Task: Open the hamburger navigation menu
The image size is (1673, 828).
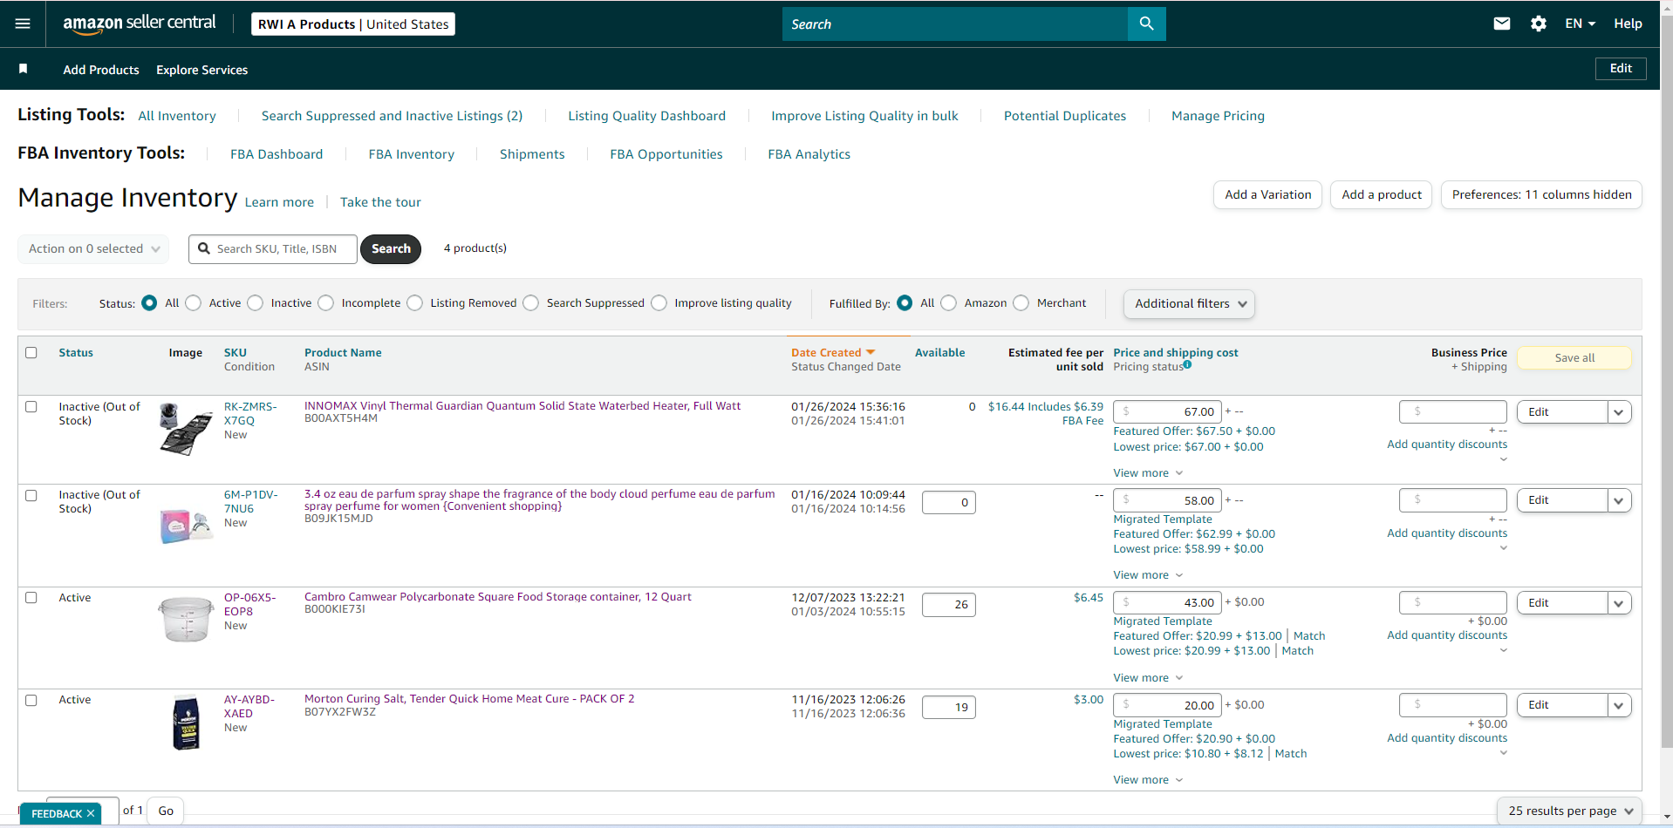Action: pyautogui.click(x=23, y=24)
